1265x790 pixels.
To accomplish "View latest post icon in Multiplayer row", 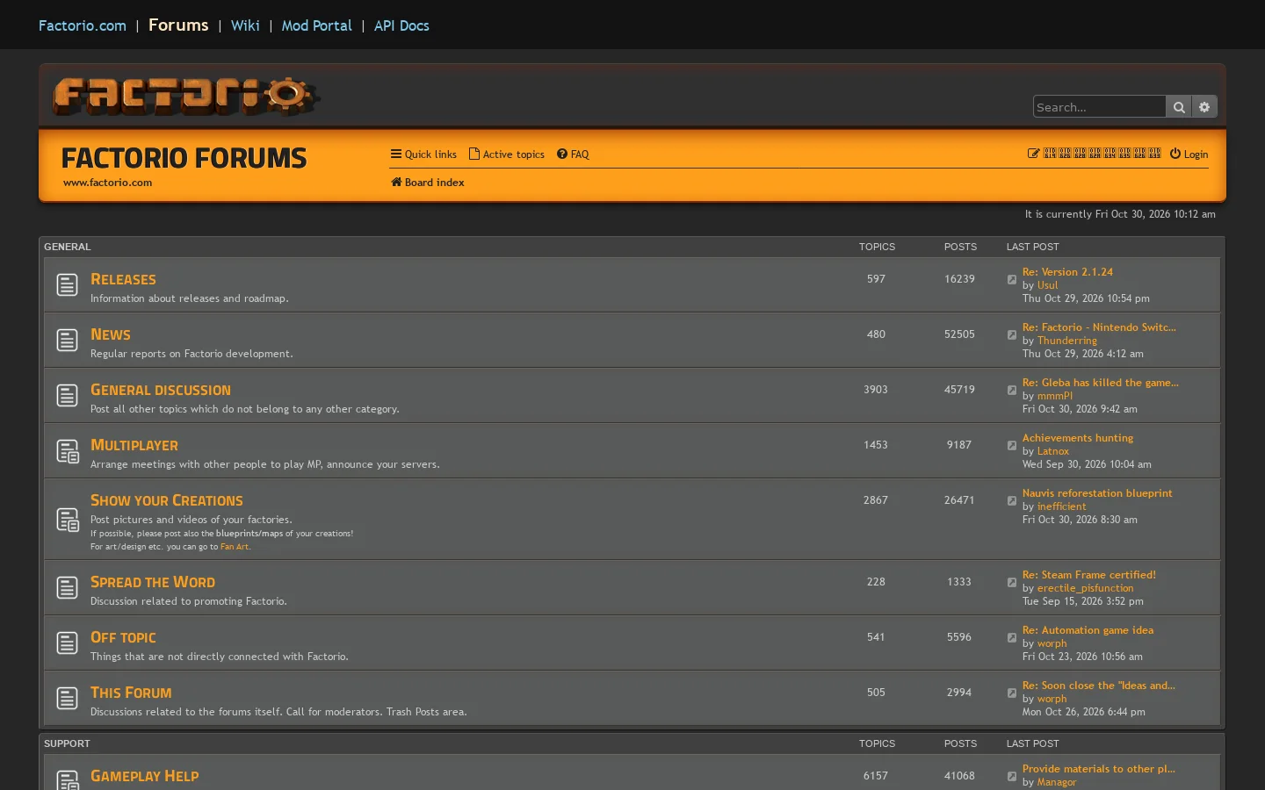I will pyautogui.click(x=1012, y=446).
